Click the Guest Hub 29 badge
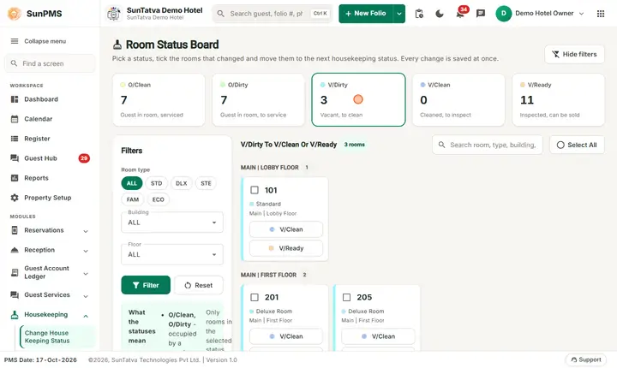Screen dimensions: 617x368 [x=84, y=158]
